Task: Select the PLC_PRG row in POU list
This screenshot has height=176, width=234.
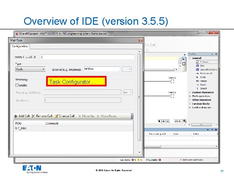Action: (x=73, y=128)
